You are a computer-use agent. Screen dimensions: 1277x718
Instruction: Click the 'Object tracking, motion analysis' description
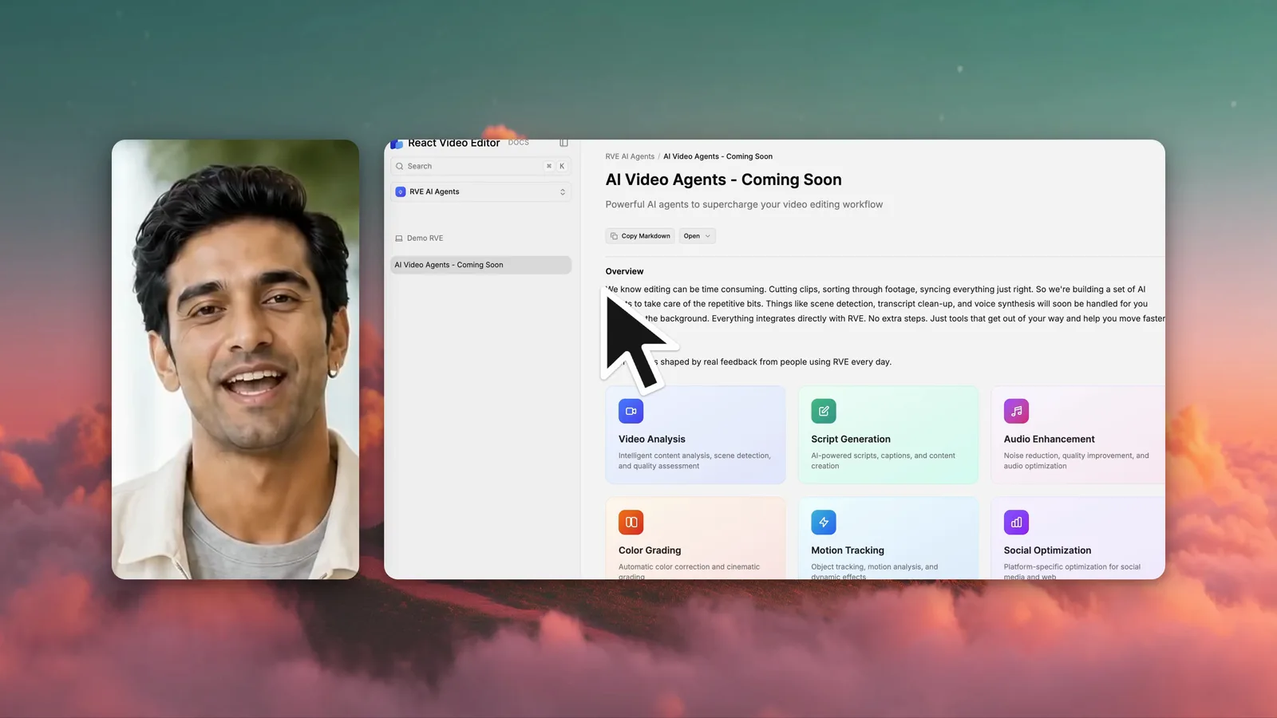pos(875,571)
